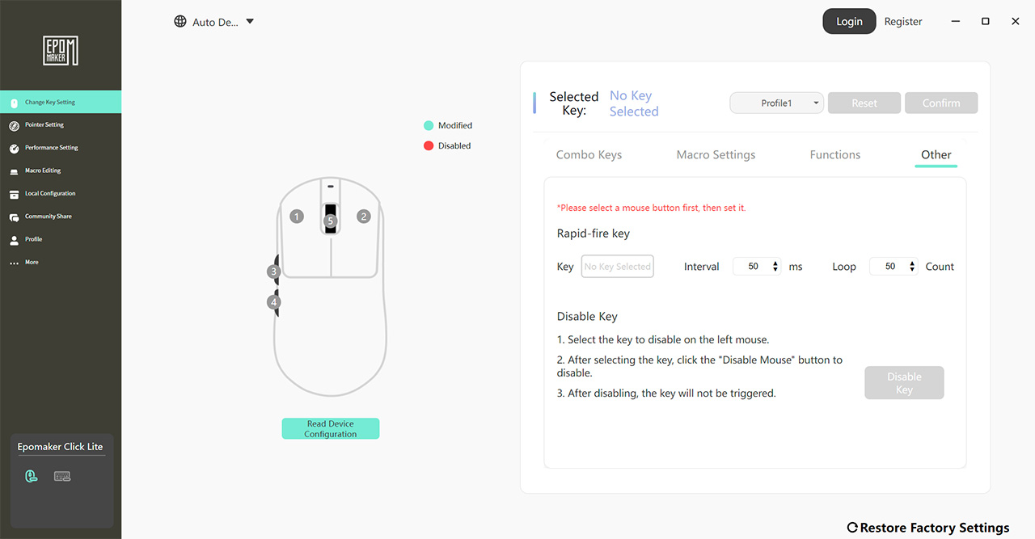Click the Confirm button

click(941, 103)
